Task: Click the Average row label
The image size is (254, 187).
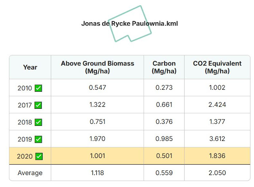Action: (x=30, y=173)
